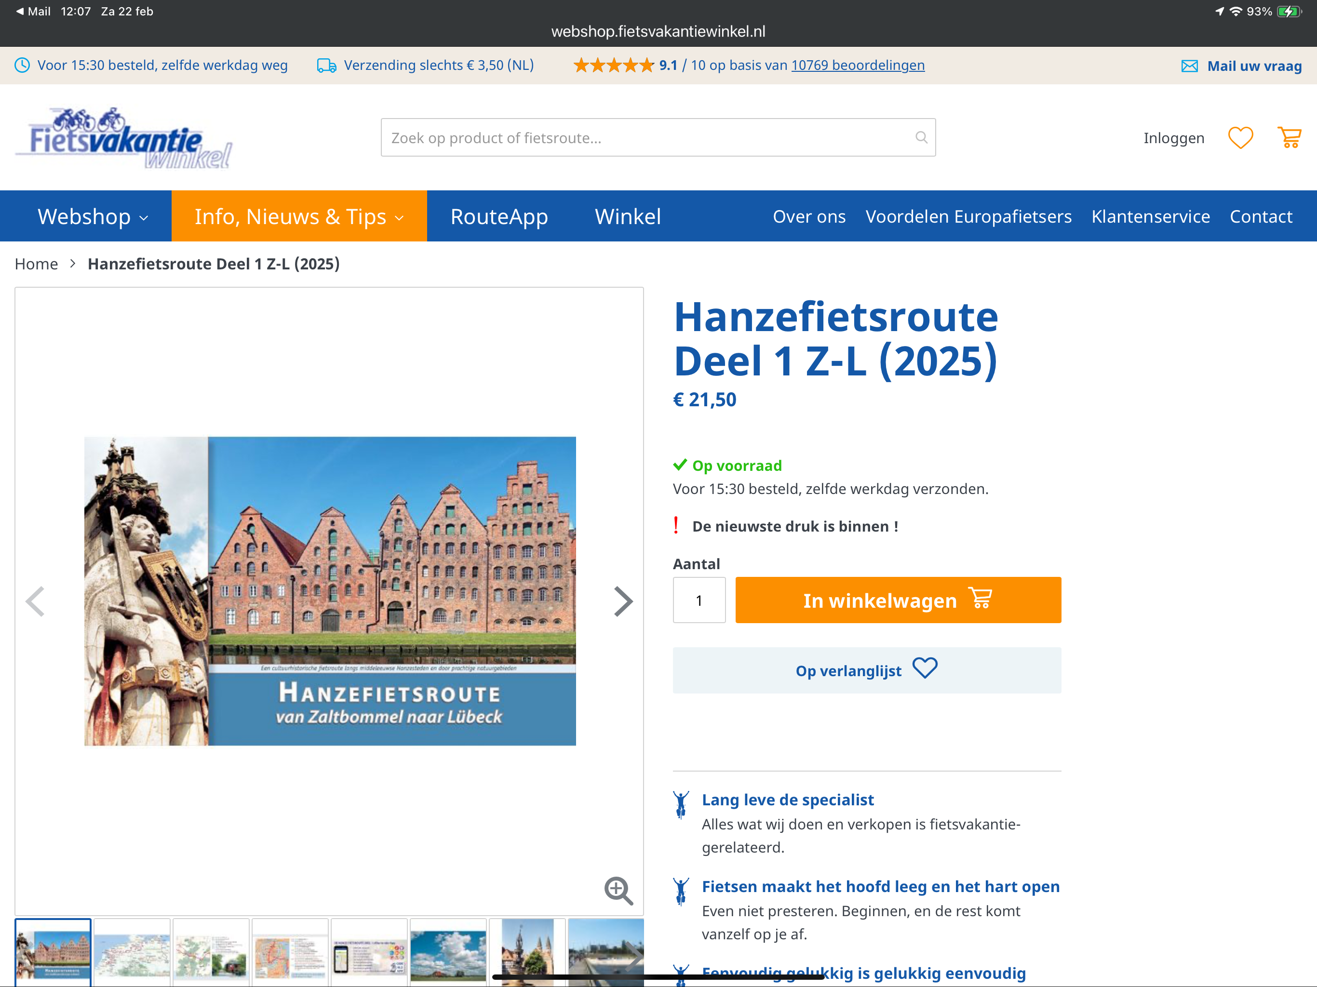The image size is (1317, 987).
Task: Open the RouteApp menu item
Action: point(499,217)
